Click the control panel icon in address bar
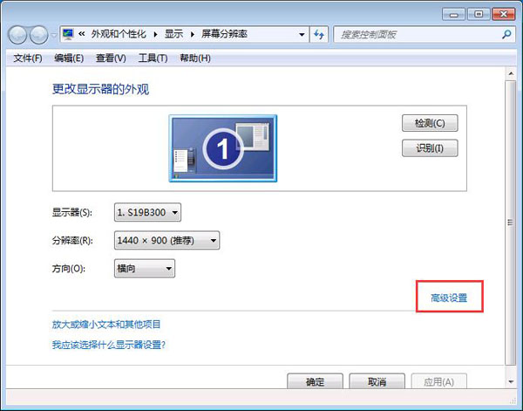 (x=68, y=34)
